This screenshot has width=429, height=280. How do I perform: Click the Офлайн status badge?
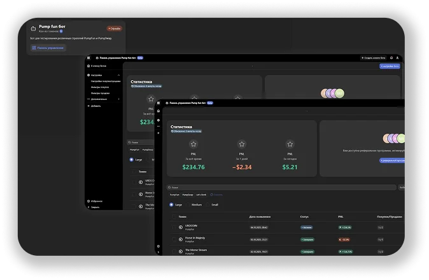click(115, 29)
